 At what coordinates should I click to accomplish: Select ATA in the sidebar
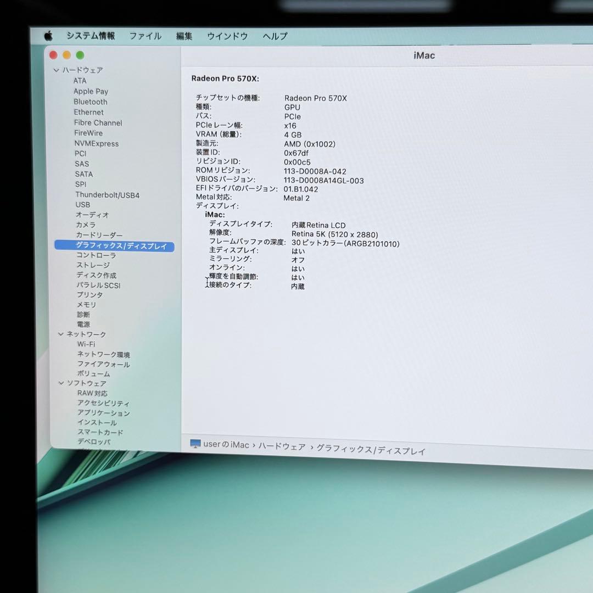click(x=80, y=81)
